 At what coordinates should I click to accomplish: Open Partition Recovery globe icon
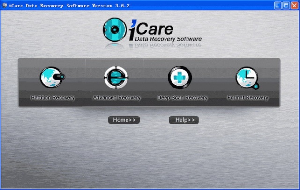click(x=52, y=77)
